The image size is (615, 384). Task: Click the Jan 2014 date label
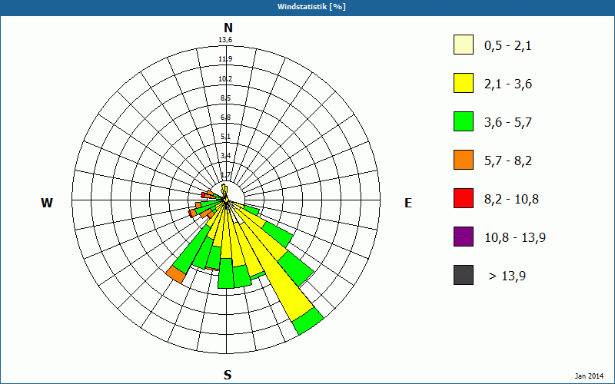(x=589, y=376)
